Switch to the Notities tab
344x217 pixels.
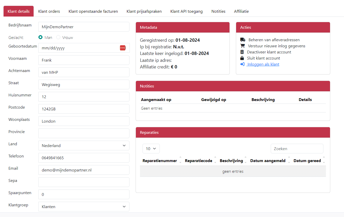click(218, 11)
